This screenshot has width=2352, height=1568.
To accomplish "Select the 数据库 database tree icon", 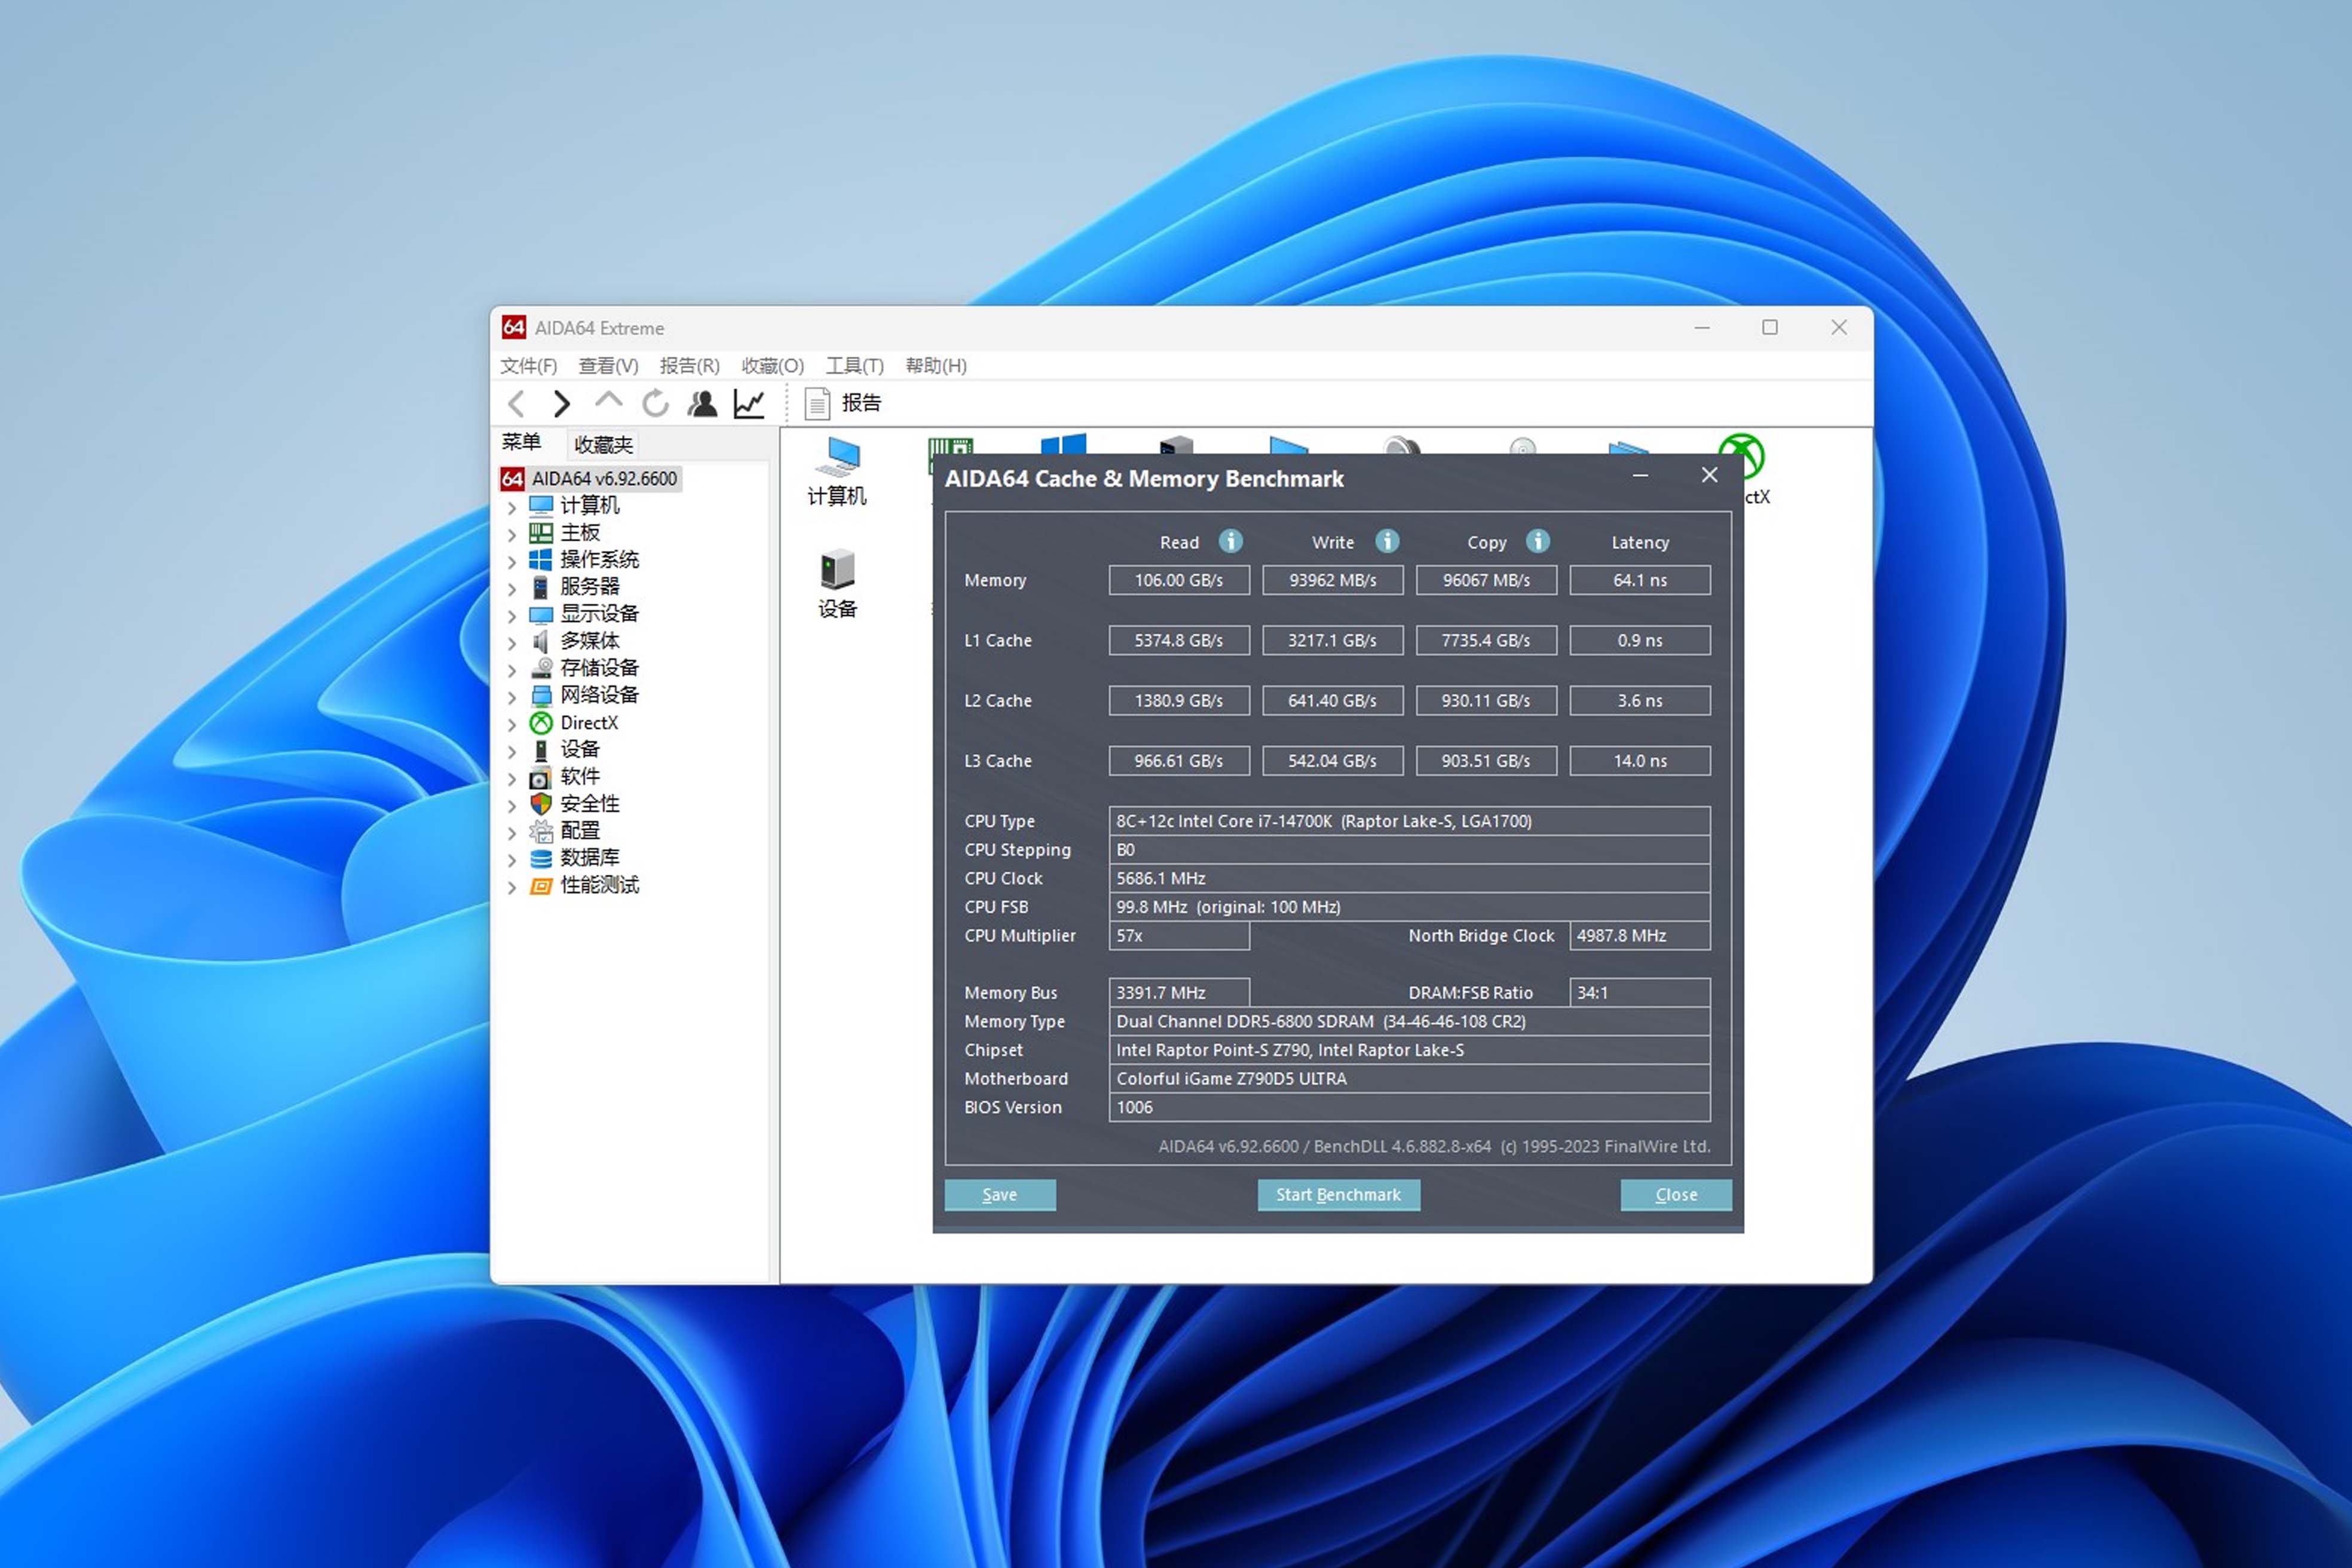I will click(541, 858).
